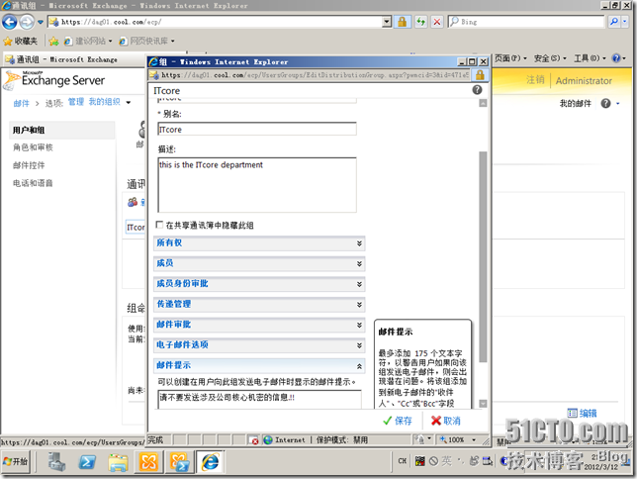Open the 安全(S) menu in IE toolbar
The image size is (637, 479).
coord(548,58)
